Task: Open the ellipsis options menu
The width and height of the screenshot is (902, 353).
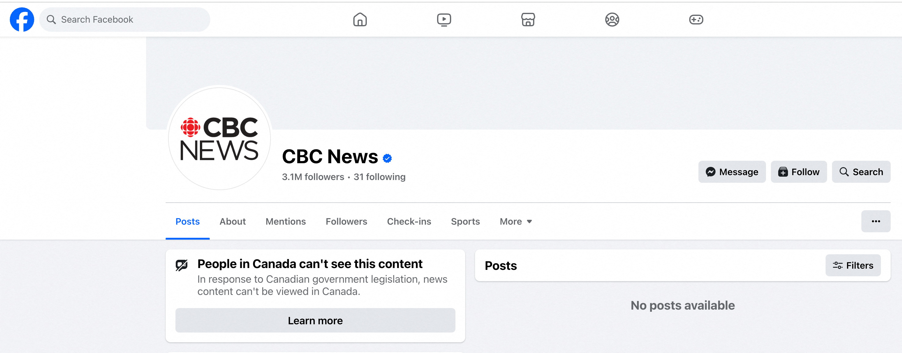Action: coord(876,221)
